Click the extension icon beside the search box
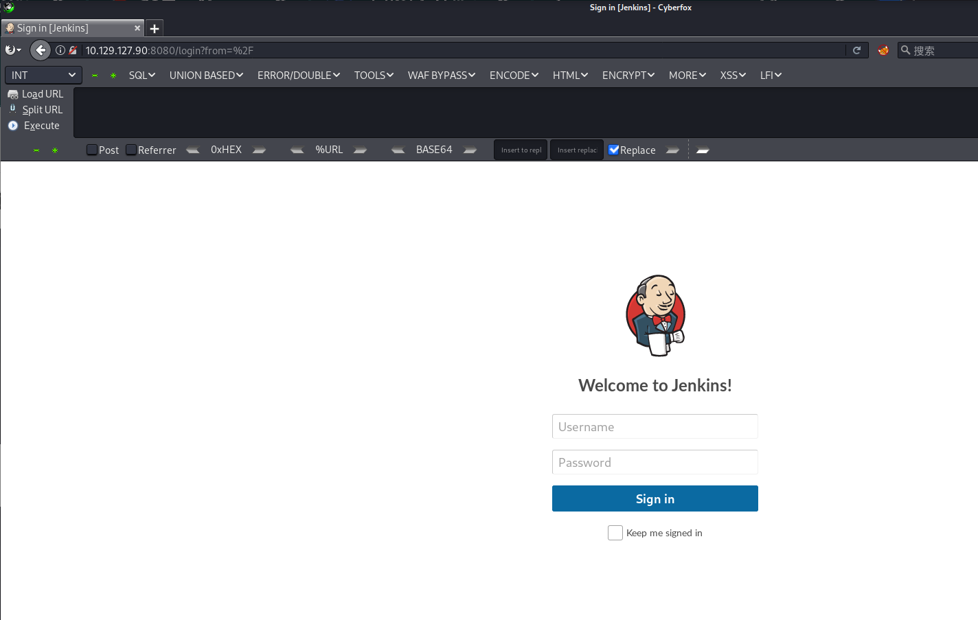The width and height of the screenshot is (978, 620). click(883, 50)
